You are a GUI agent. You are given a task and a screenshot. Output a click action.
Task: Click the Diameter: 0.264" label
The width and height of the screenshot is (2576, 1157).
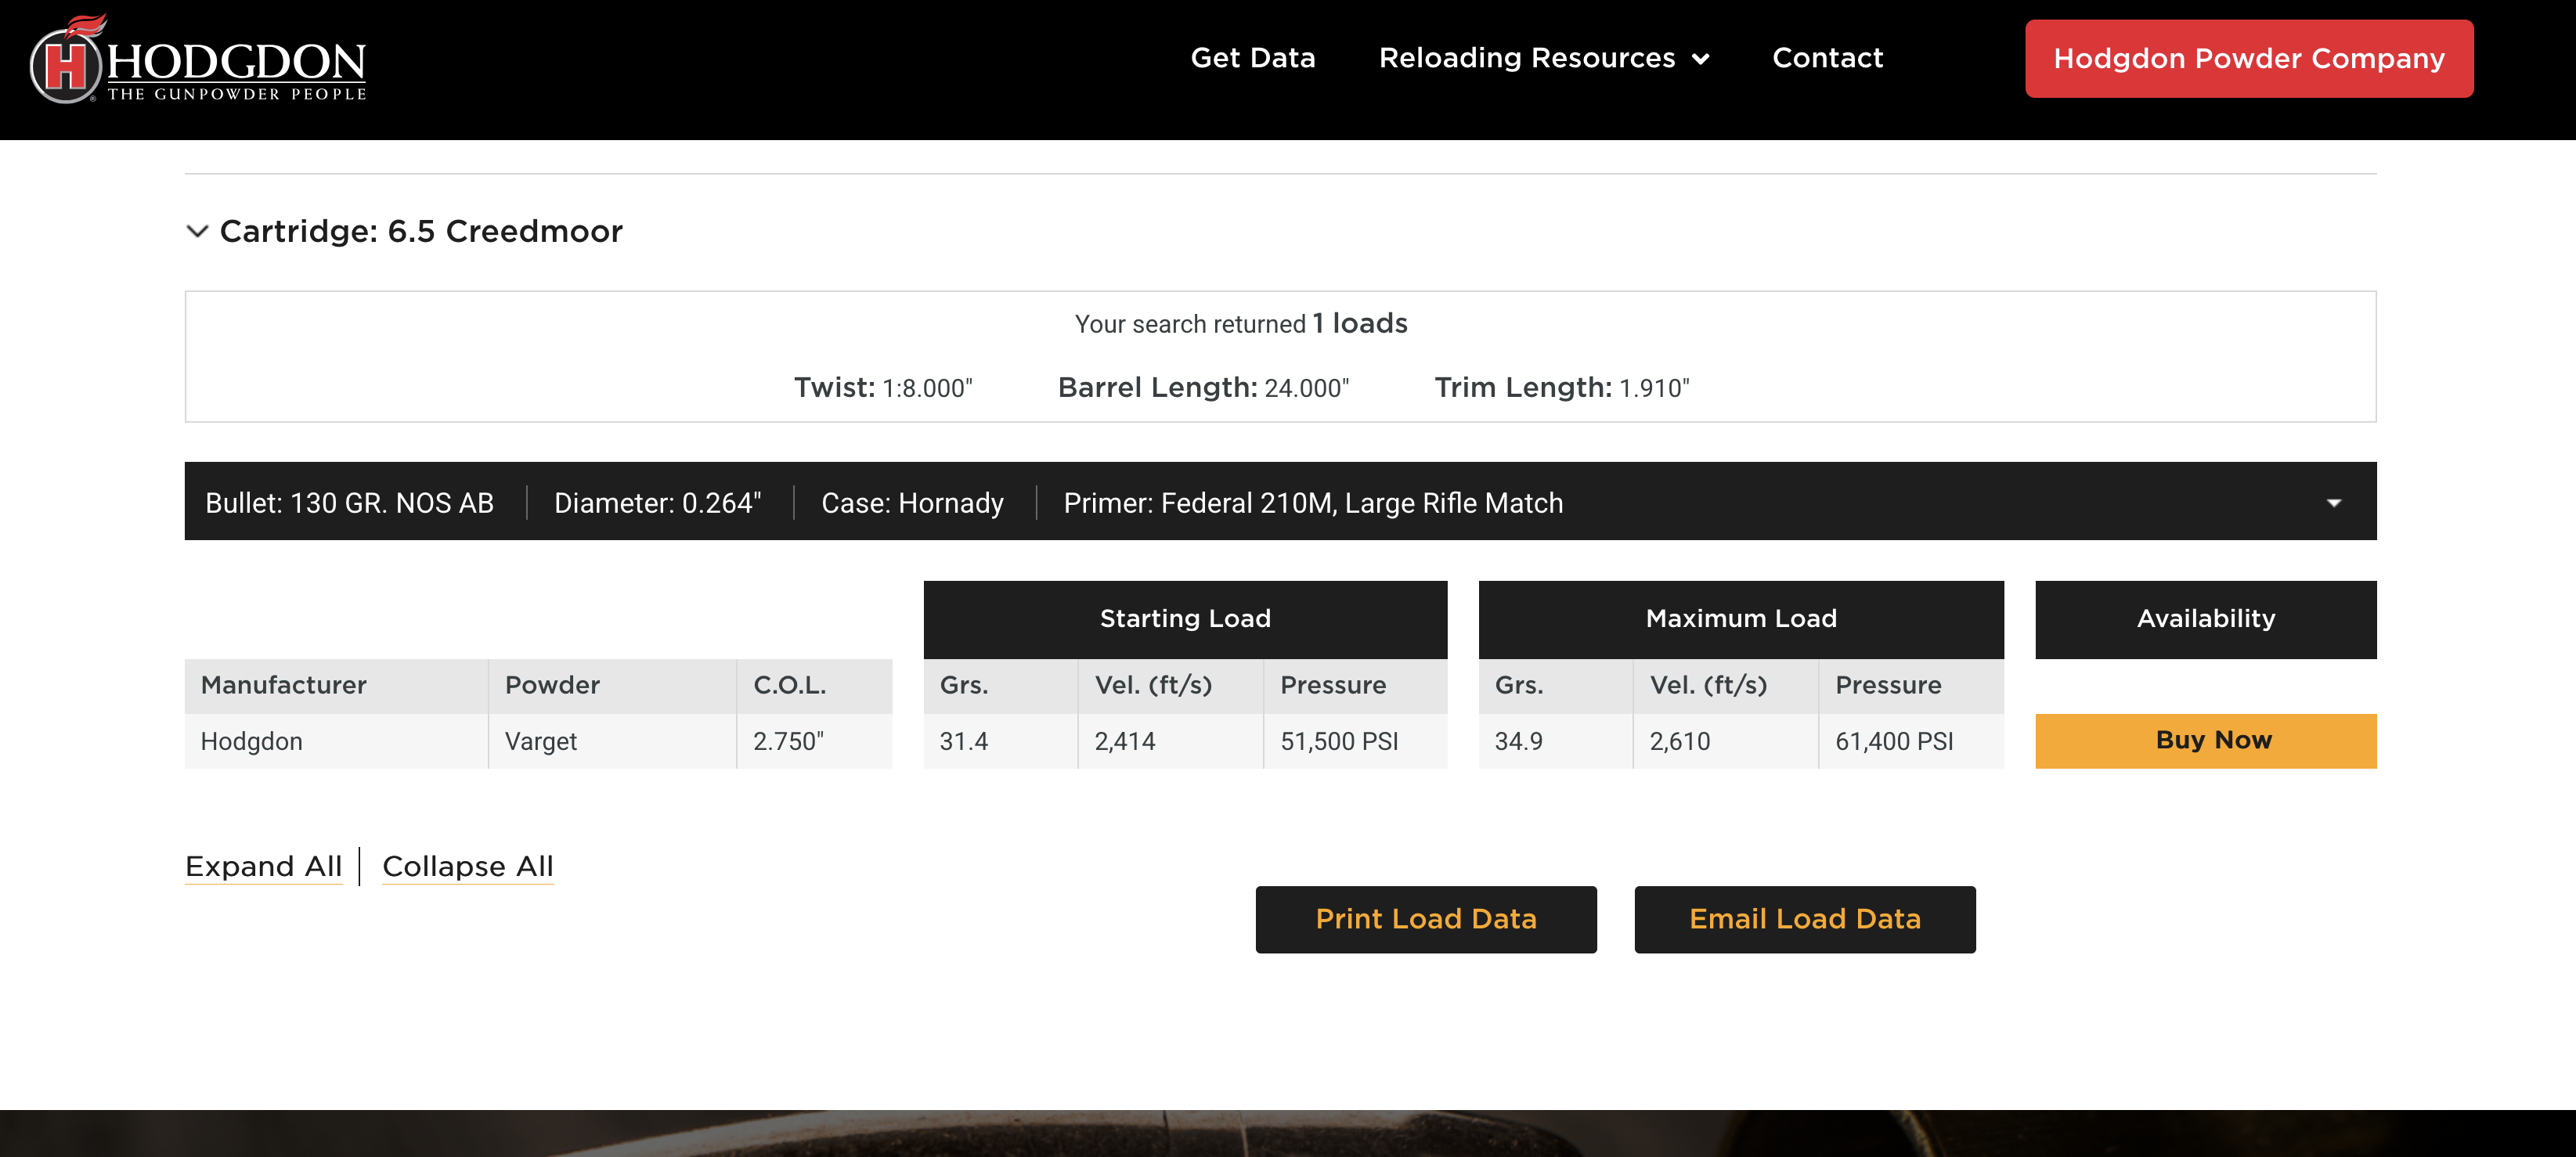657,503
